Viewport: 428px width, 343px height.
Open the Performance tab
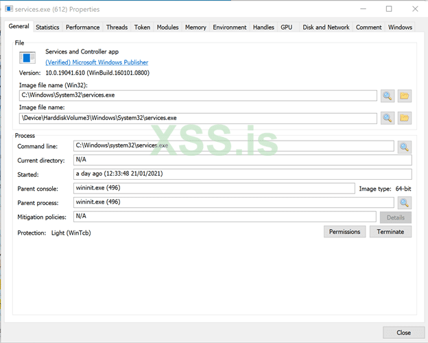coord(83,27)
